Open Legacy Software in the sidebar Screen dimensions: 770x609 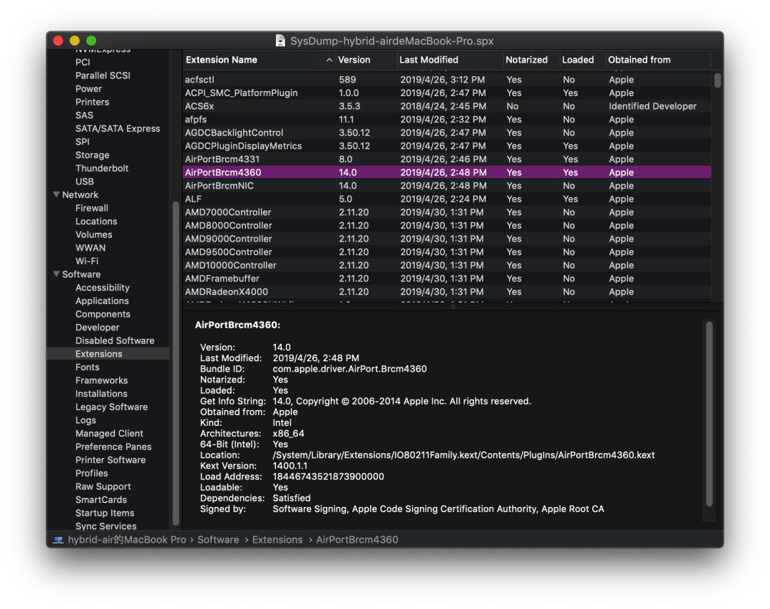click(x=111, y=407)
